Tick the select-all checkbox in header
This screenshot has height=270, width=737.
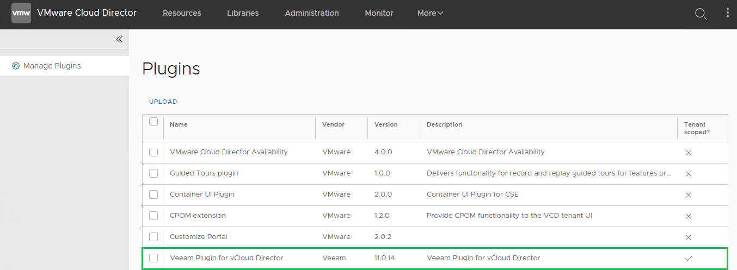click(x=153, y=122)
